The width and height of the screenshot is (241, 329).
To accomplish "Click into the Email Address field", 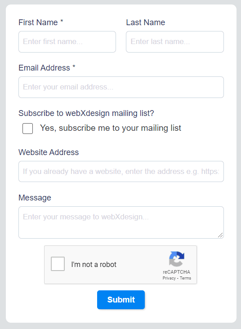I will 121,87.
